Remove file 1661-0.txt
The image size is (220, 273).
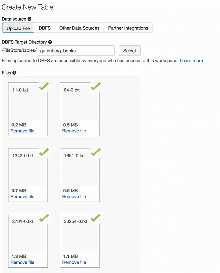74,196
